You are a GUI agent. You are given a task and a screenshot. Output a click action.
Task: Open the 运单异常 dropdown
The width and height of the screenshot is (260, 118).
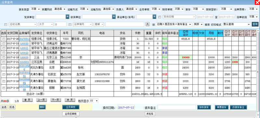(253, 9)
